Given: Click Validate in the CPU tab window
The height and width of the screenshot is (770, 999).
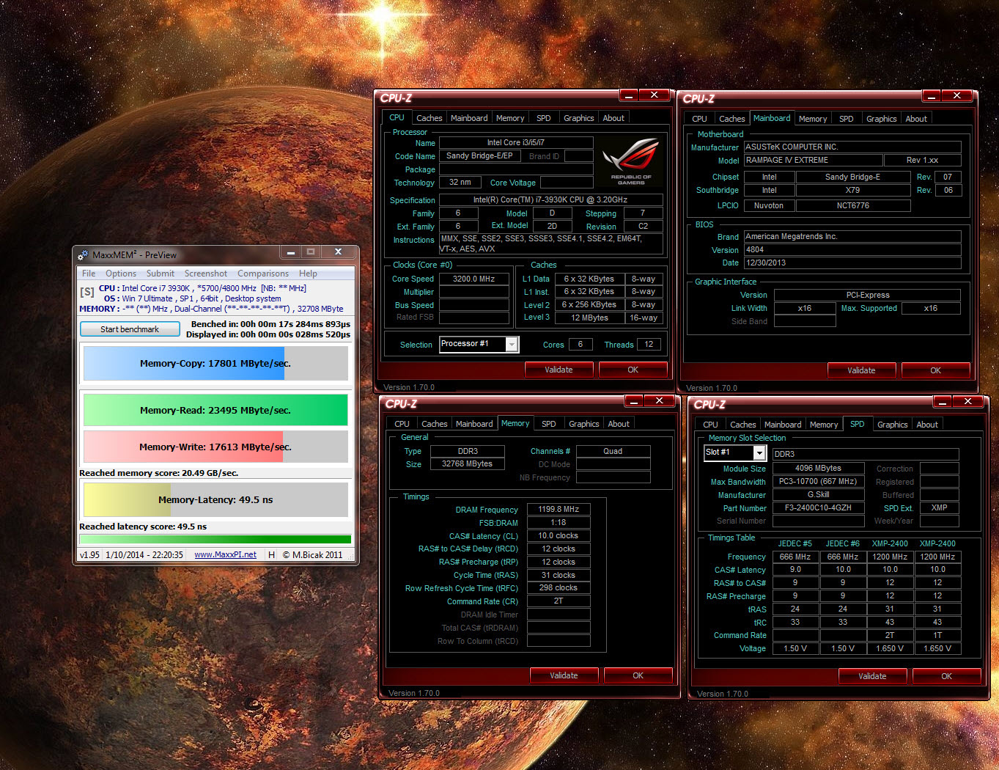Looking at the screenshot, I should [x=559, y=370].
